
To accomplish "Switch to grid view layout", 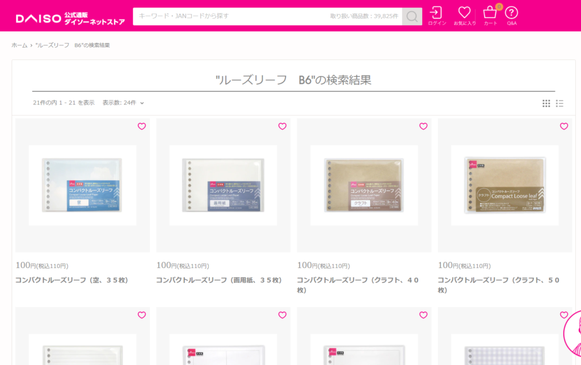I will point(546,104).
